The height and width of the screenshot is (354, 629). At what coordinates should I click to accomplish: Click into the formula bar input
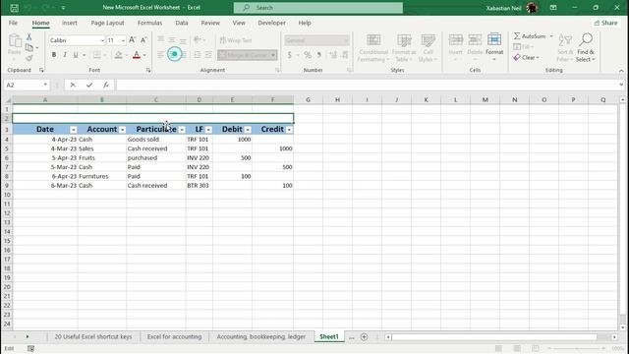pos(366,85)
